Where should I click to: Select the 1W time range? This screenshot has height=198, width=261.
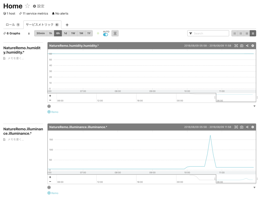[73, 33]
